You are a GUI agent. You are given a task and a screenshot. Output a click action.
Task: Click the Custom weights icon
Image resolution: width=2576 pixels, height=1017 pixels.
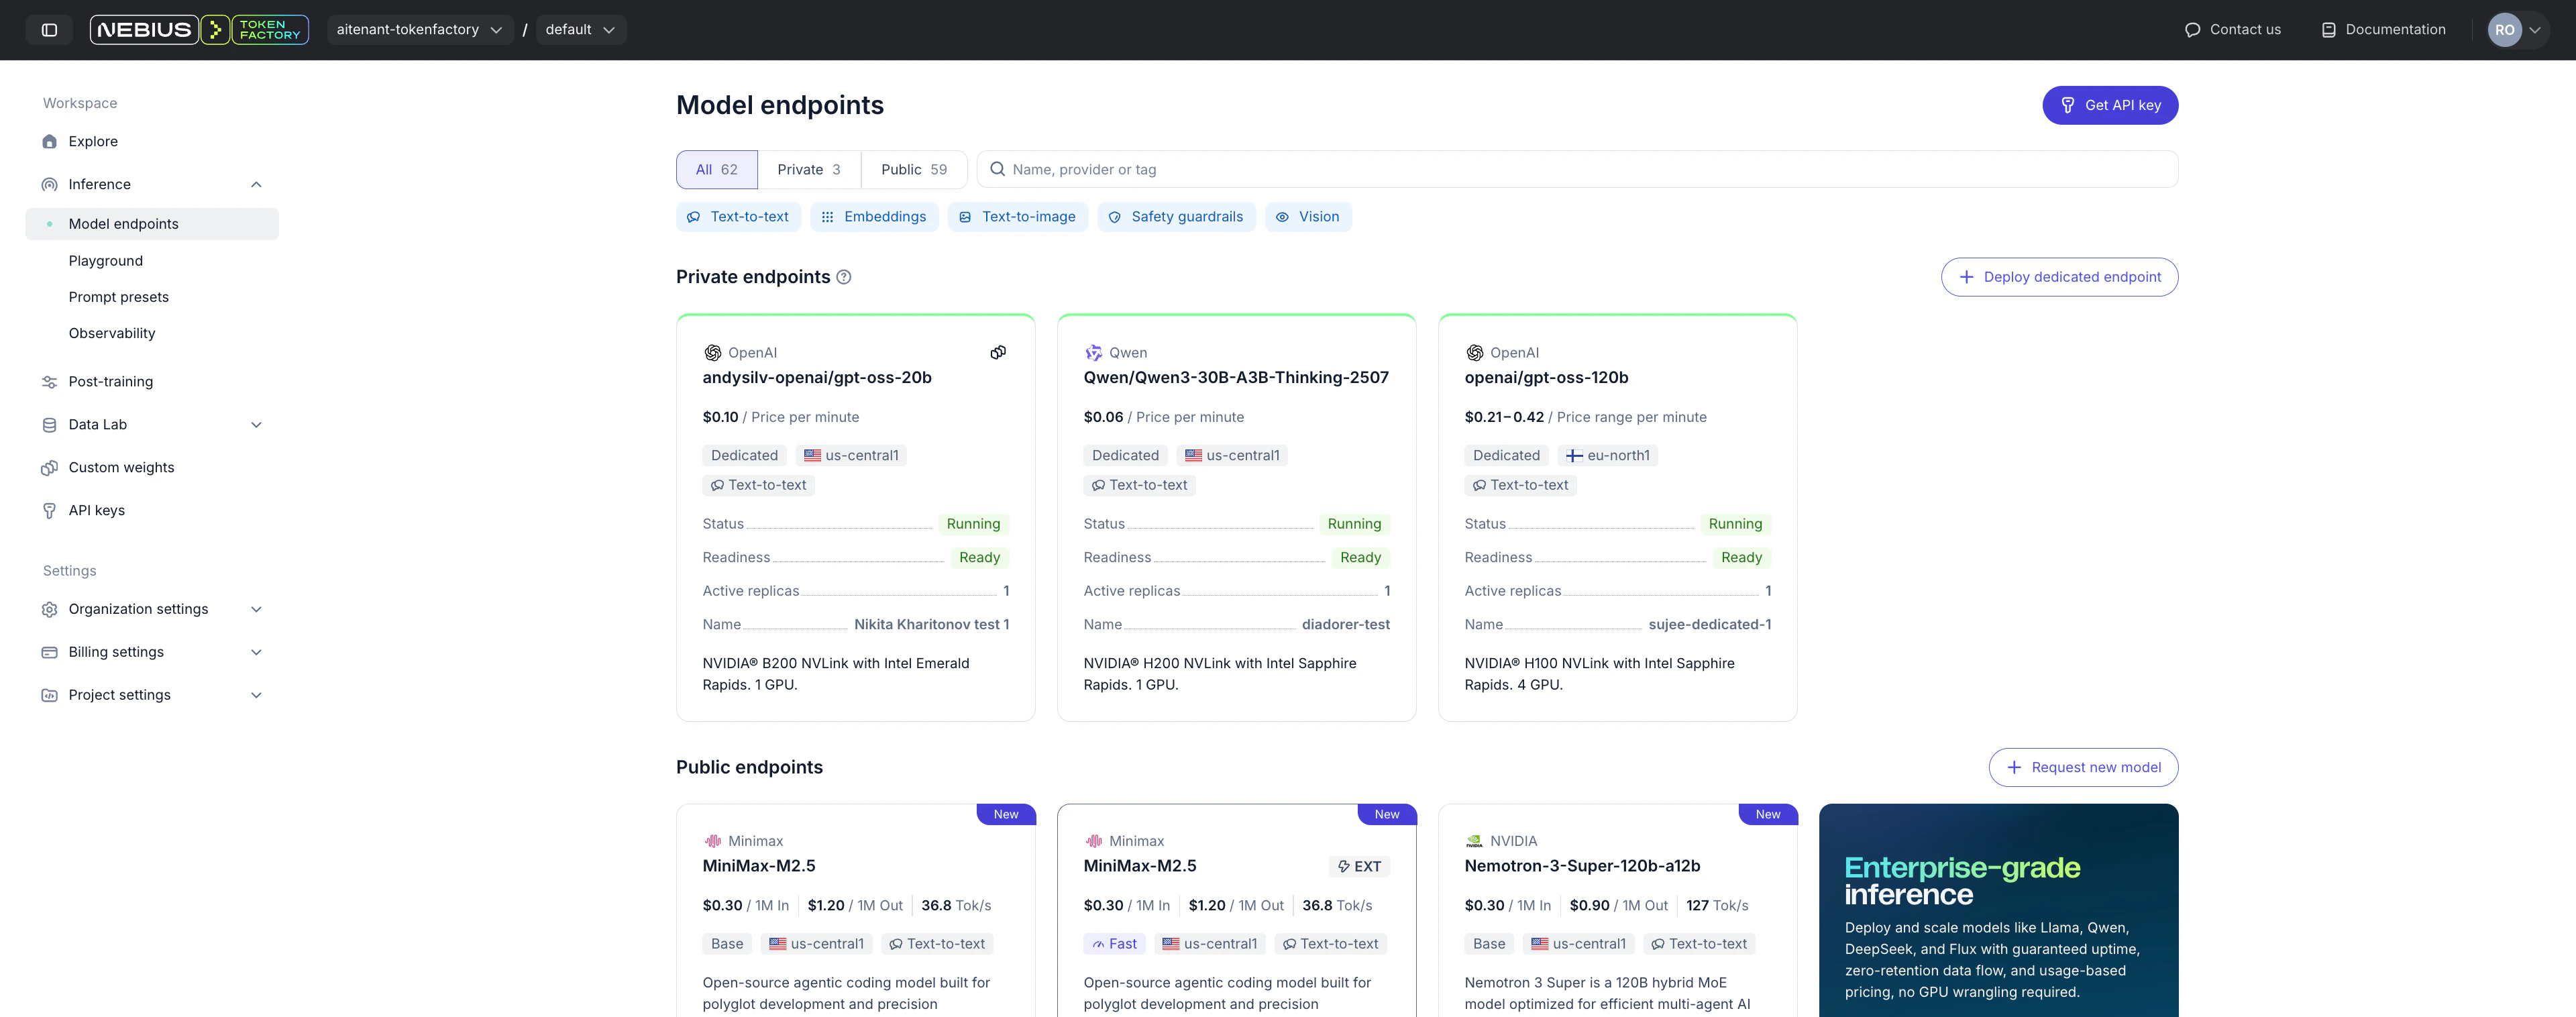pyautogui.click(x=49, y=468)
